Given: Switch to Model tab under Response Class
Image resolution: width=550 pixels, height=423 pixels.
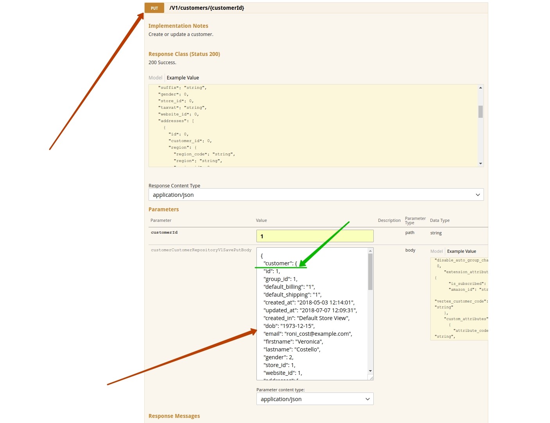Looking at the screenshot, I should click(x=155, y=78).
